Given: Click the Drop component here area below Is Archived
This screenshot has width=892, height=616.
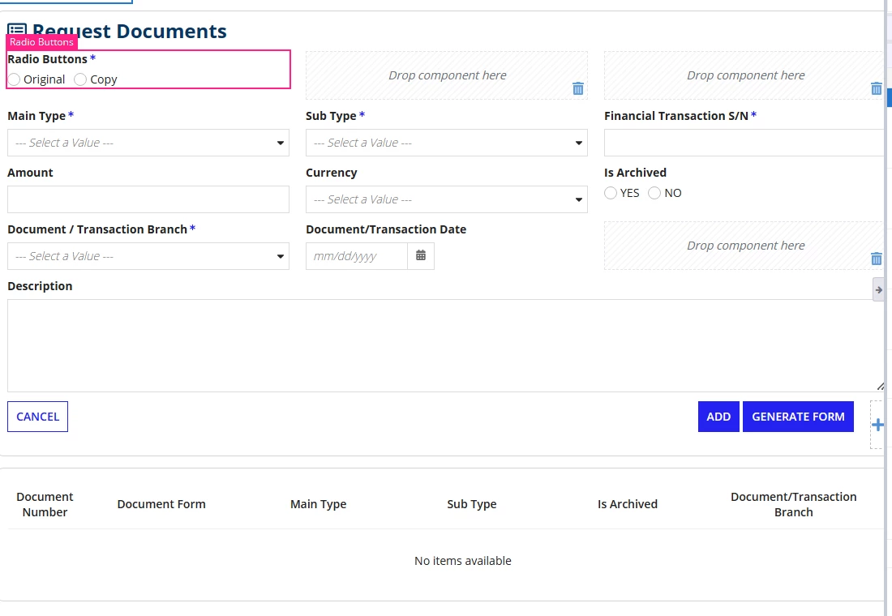Looking at the screenshot, I should [x=744, y=246].
